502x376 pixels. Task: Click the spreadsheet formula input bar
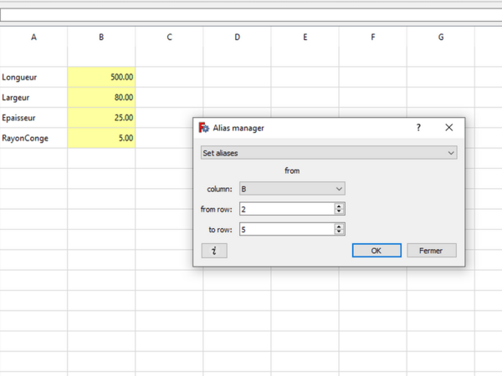251,15
